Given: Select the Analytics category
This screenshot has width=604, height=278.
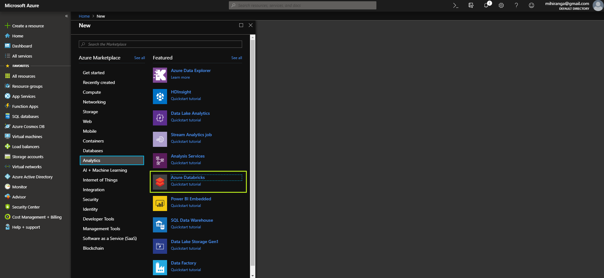Looking at the screenshot, I should [x=112, y=160].
